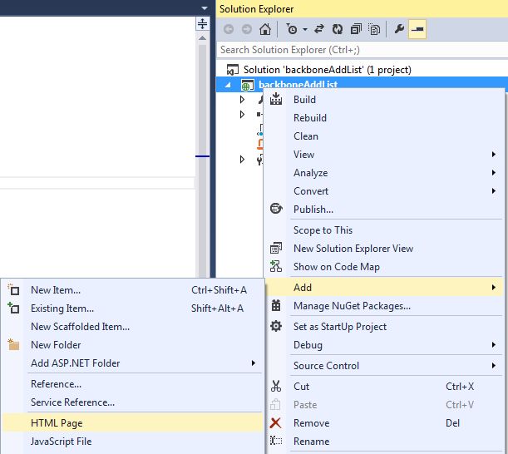Click the NuGet package icon
This screenshot has height=454, width=508.
(x=276, y=305)
